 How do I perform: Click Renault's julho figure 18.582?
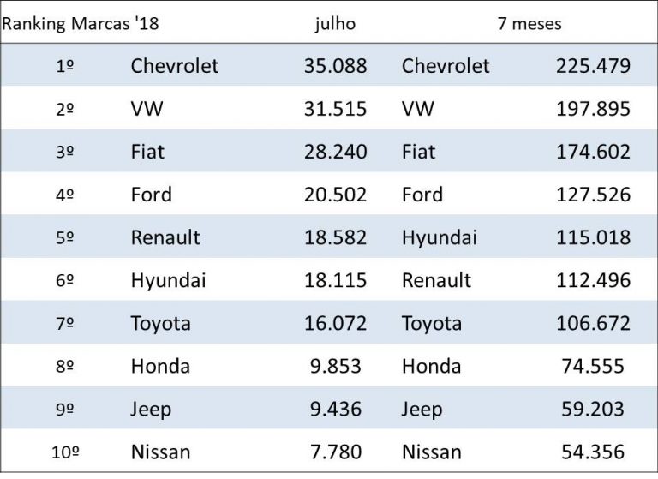pyautogui.click(x=335, y=237)
